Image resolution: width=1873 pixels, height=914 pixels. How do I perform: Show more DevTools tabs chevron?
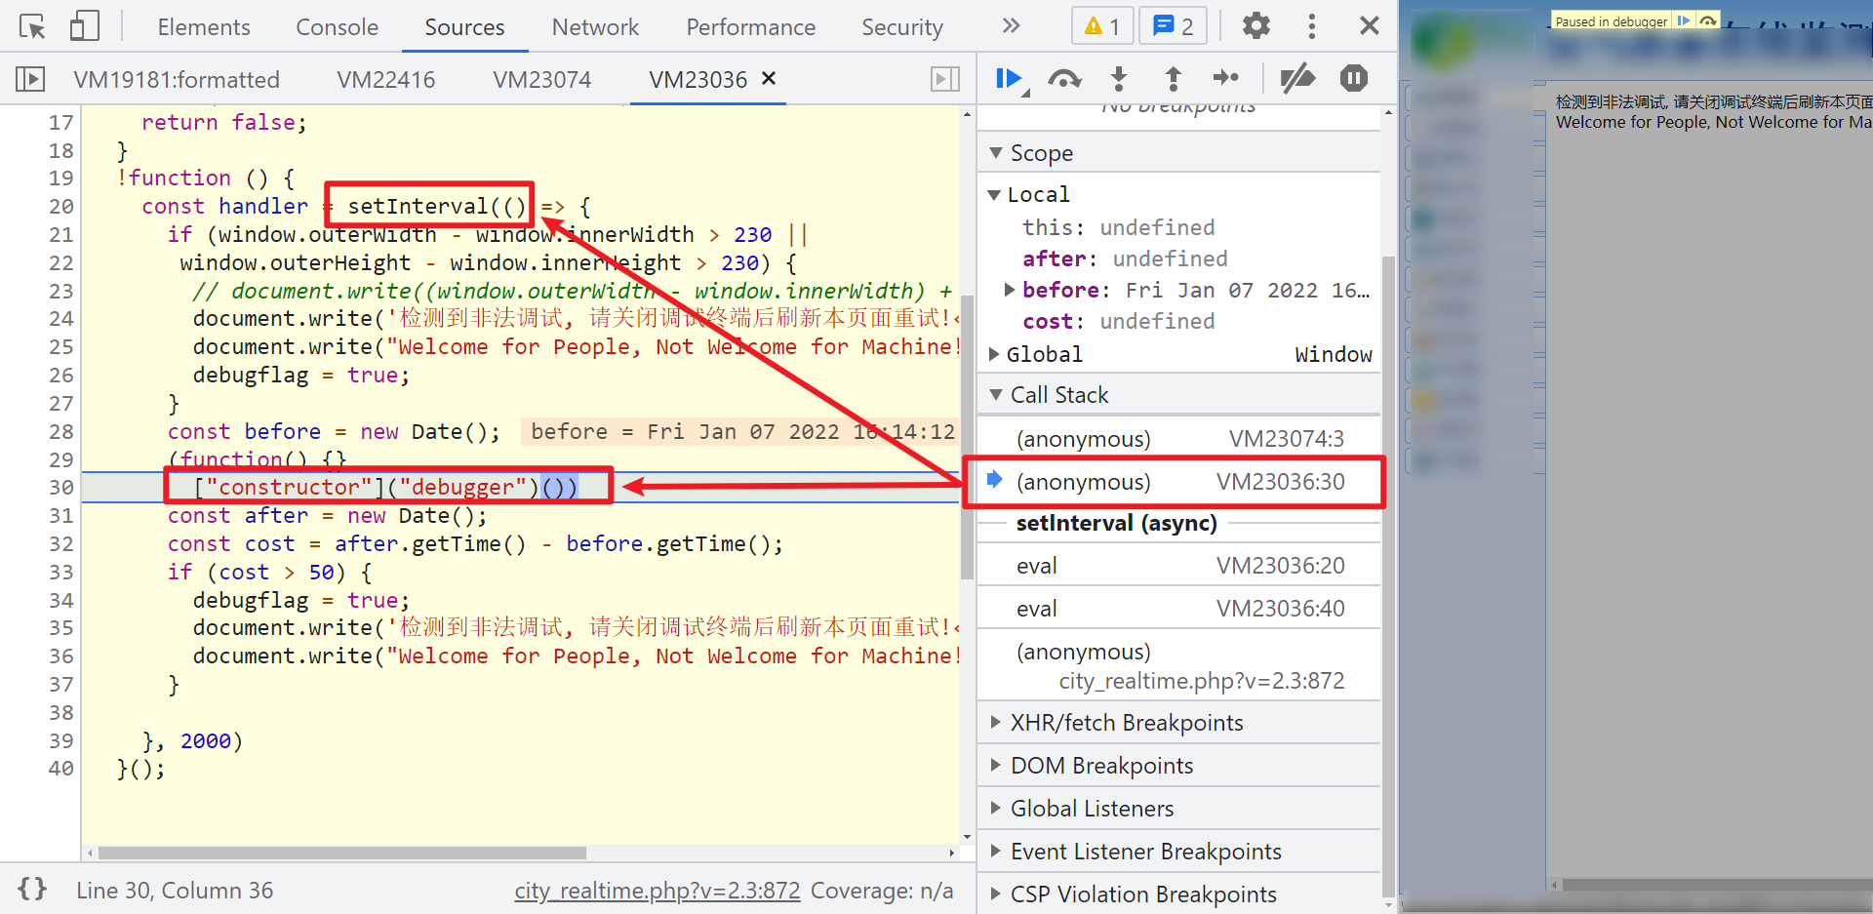(x=1012, y=26)
